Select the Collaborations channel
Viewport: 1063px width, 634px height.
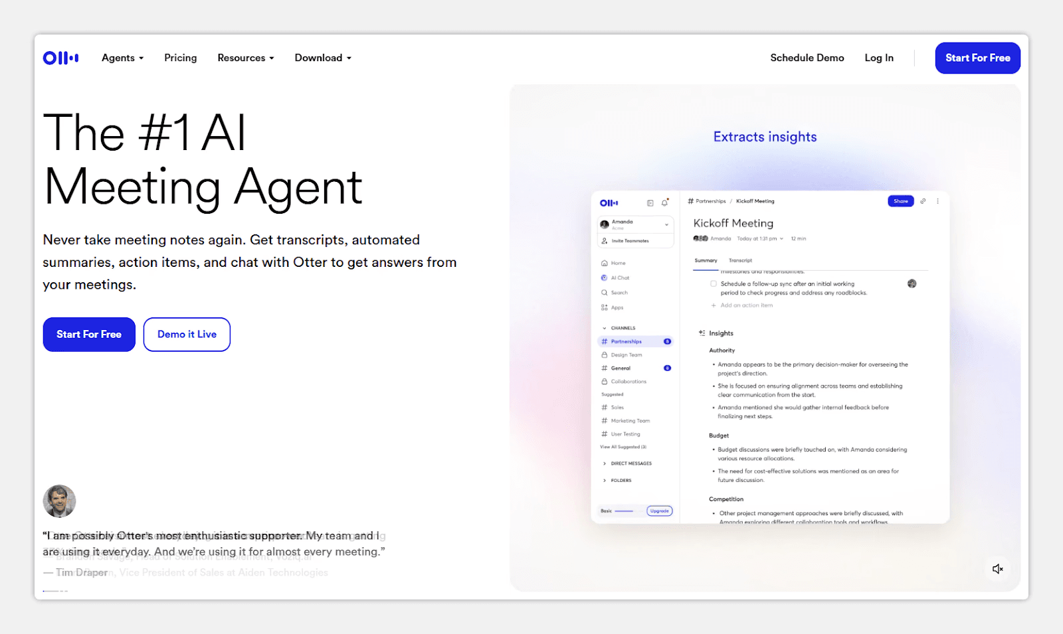pyautogui.click(x=624, y=381)
